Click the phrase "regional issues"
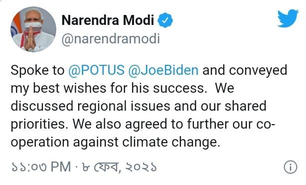The height and width of the screenshot is (185, 306). click(124, 106)
